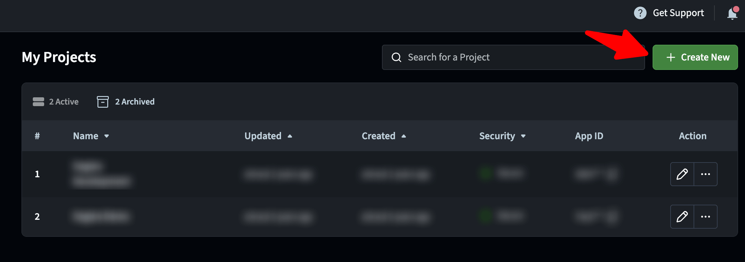Switch to the 2 Archived tab
This screenshot has height=262, width=745.
tap(126, 102)
